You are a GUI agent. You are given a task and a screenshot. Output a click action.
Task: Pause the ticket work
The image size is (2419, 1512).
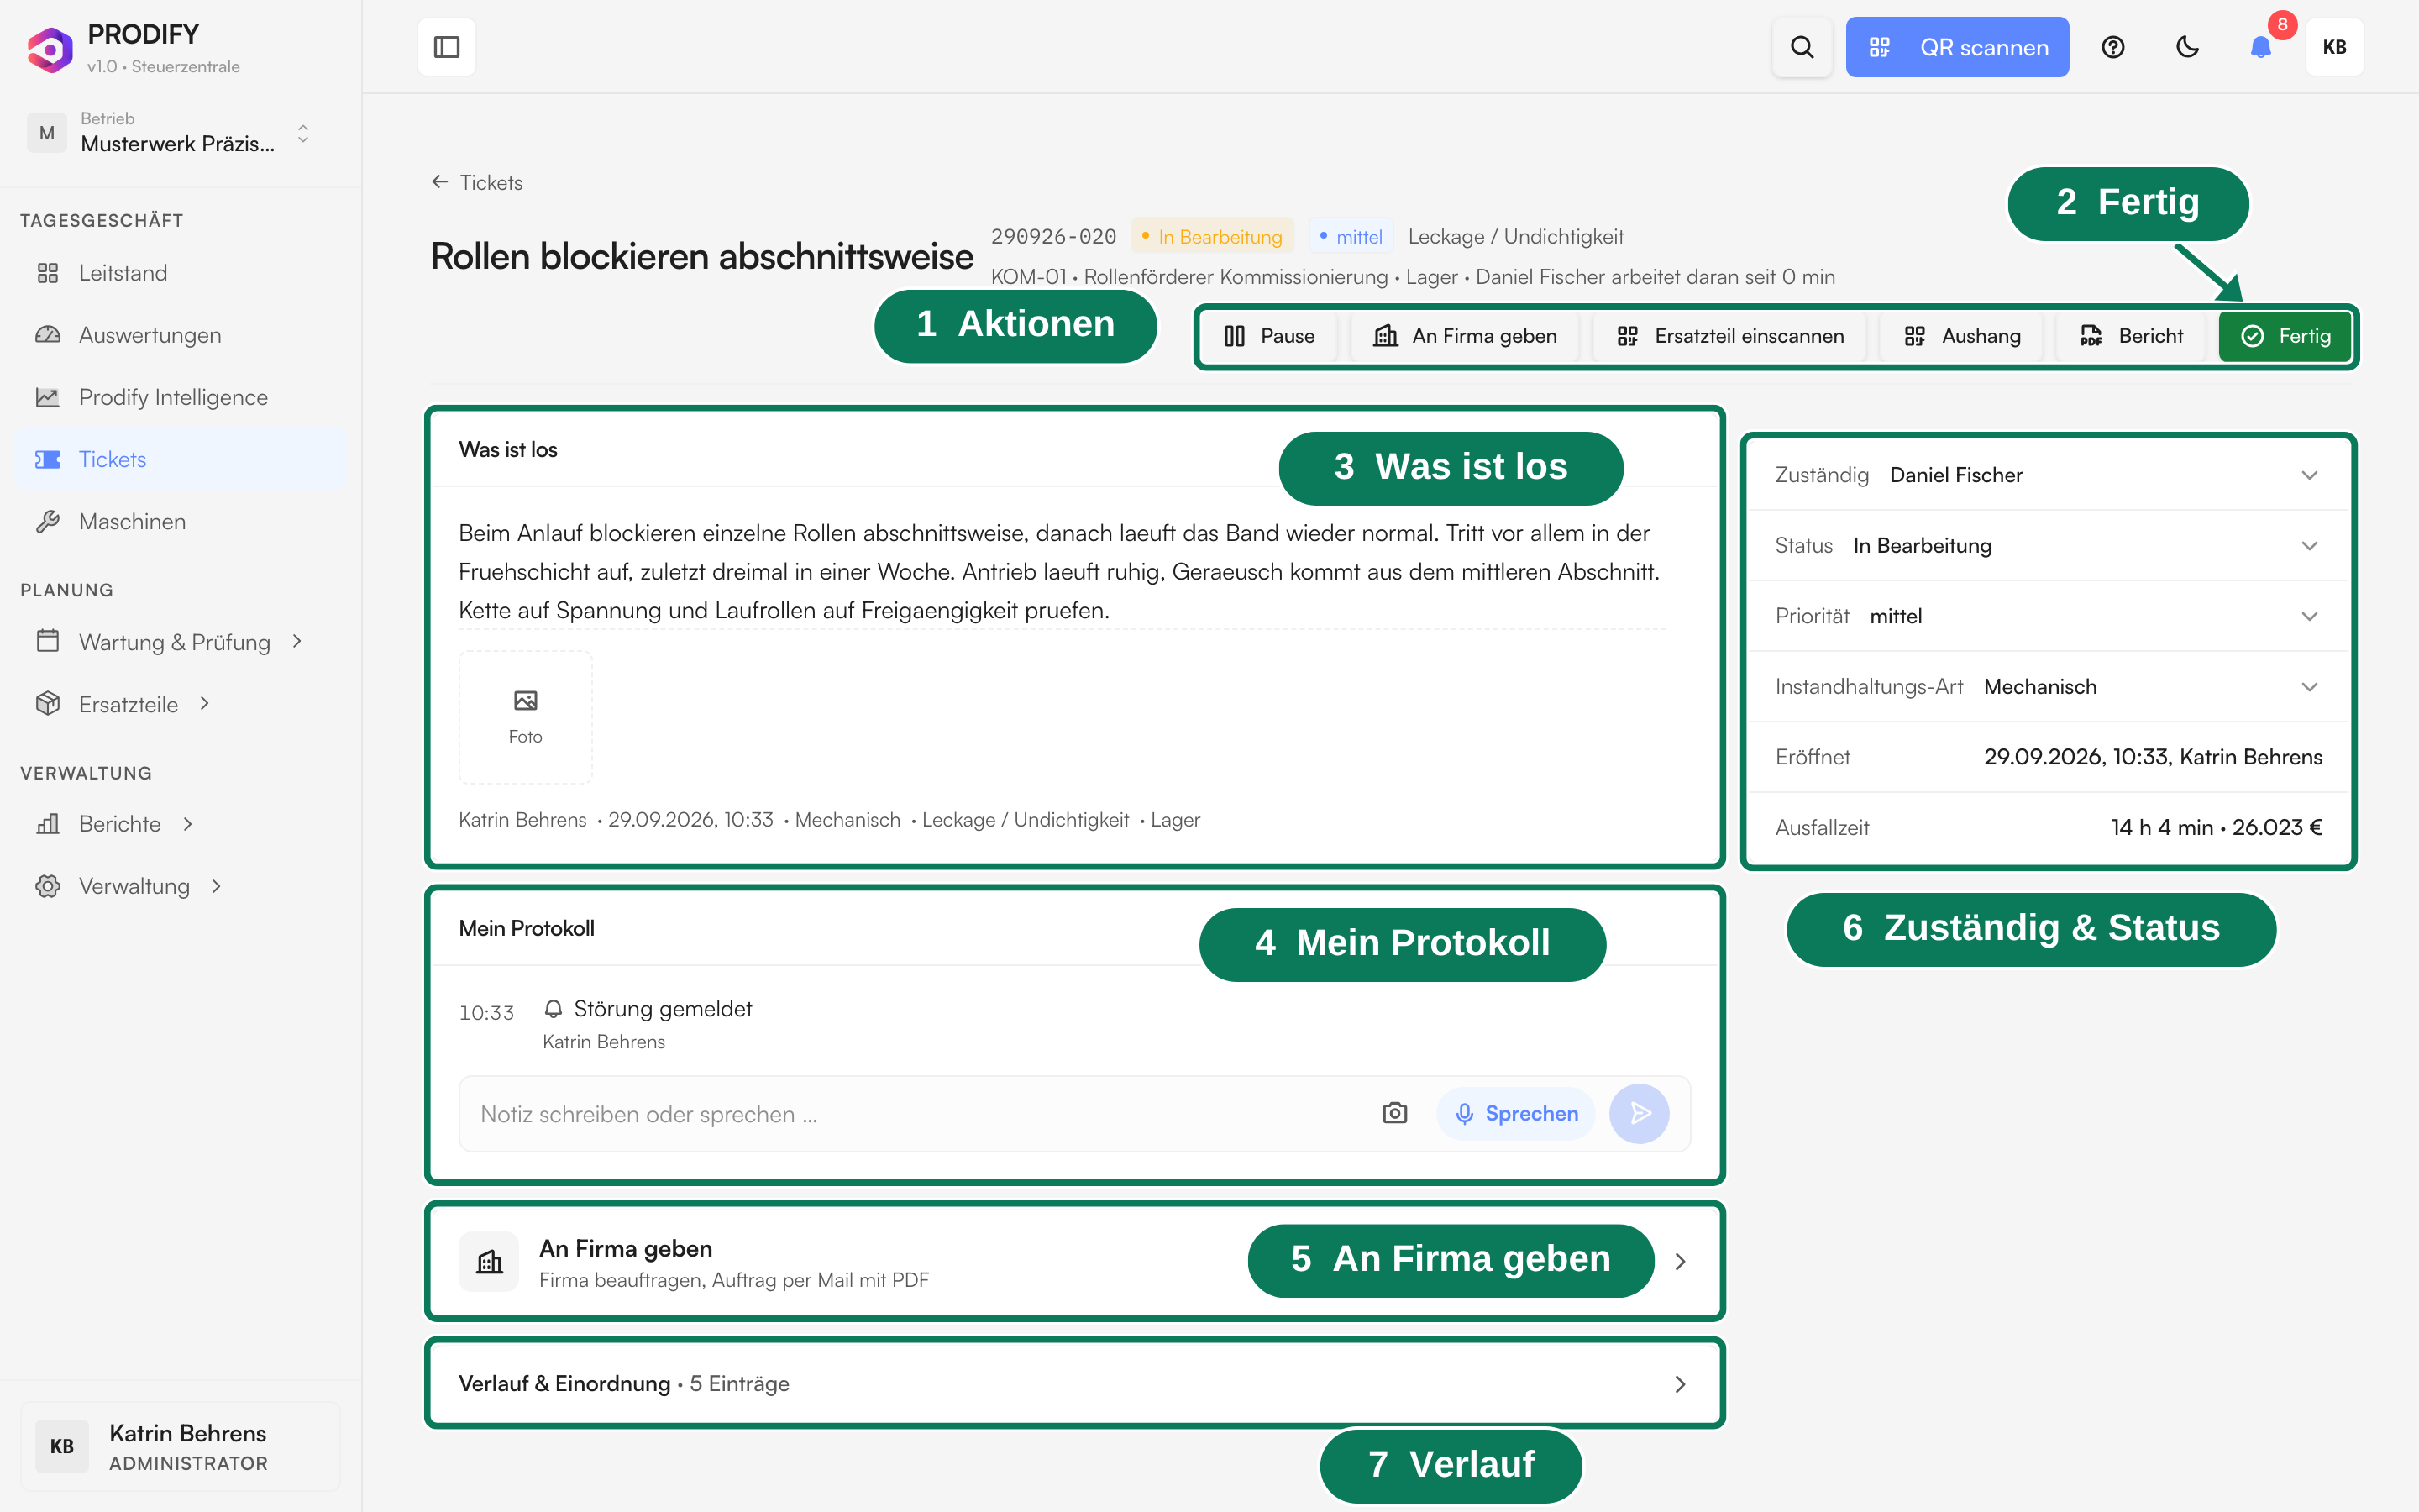[1269, 336]
